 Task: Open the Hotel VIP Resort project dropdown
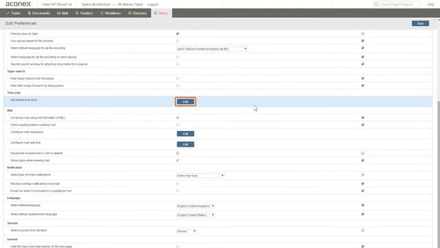[57, 4]
